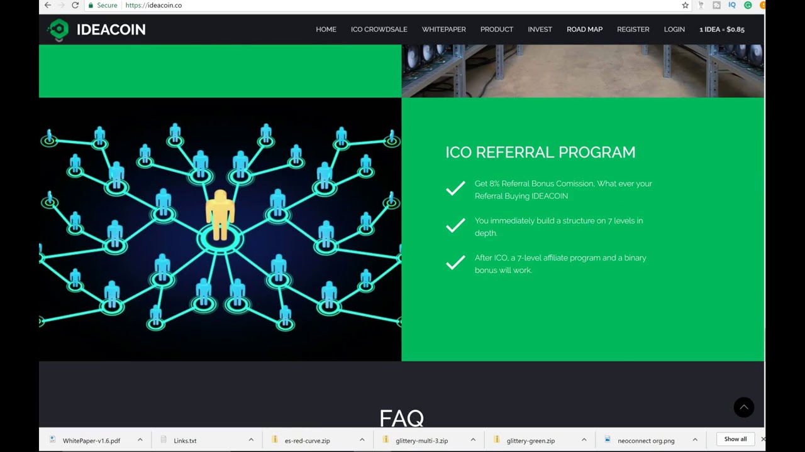Open the WhitePaper-v1.6.pdf download

[x=91, y=441]
